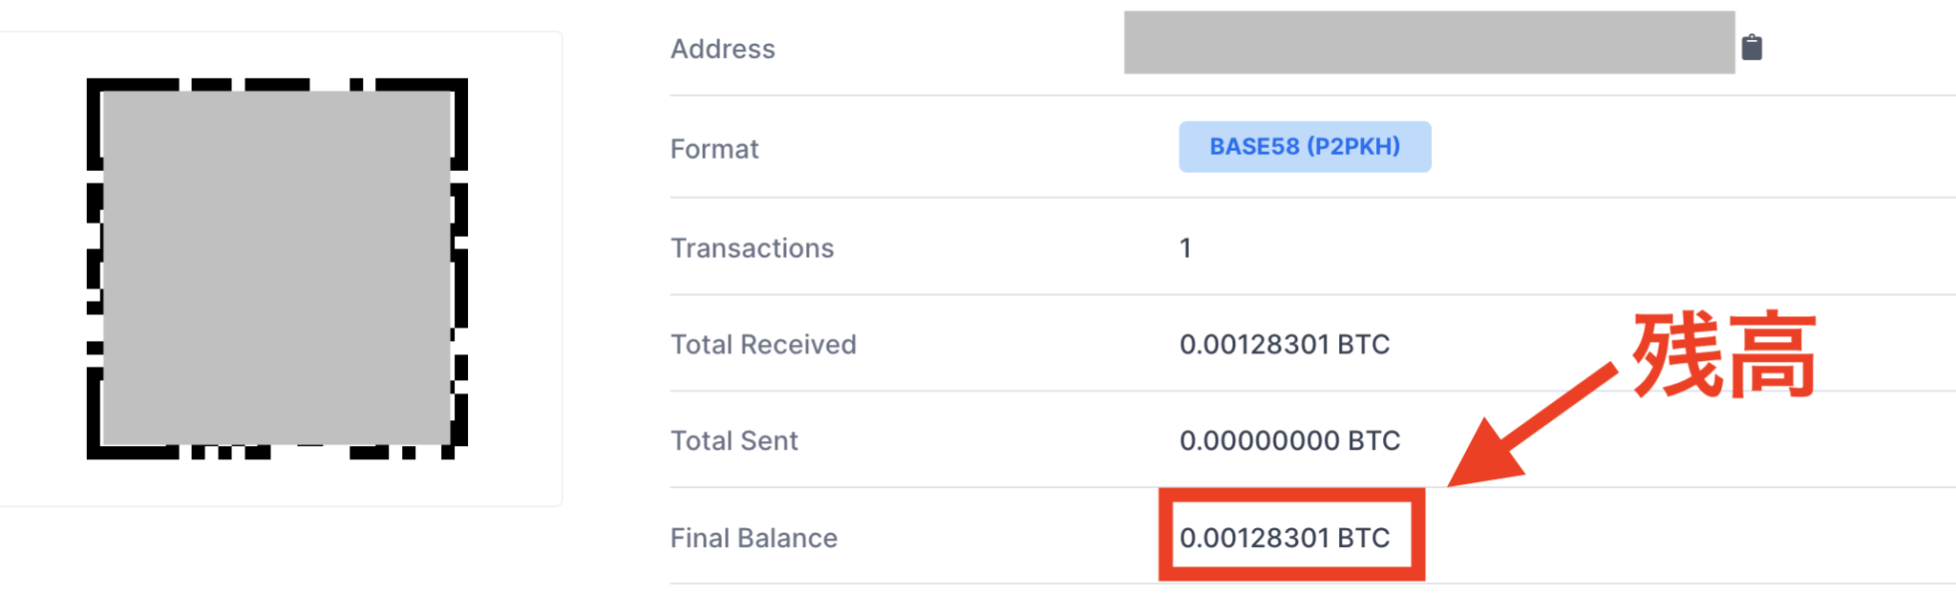The height and width of the screenshot is (595, 1956).
Task: Click the highlighted Final Balance value
Action: (1285, 538)
